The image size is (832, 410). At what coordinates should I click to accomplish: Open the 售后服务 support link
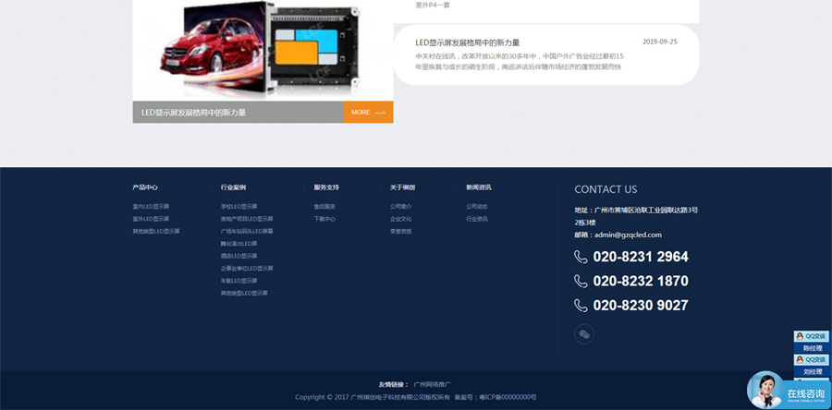[x=324, y=207]
